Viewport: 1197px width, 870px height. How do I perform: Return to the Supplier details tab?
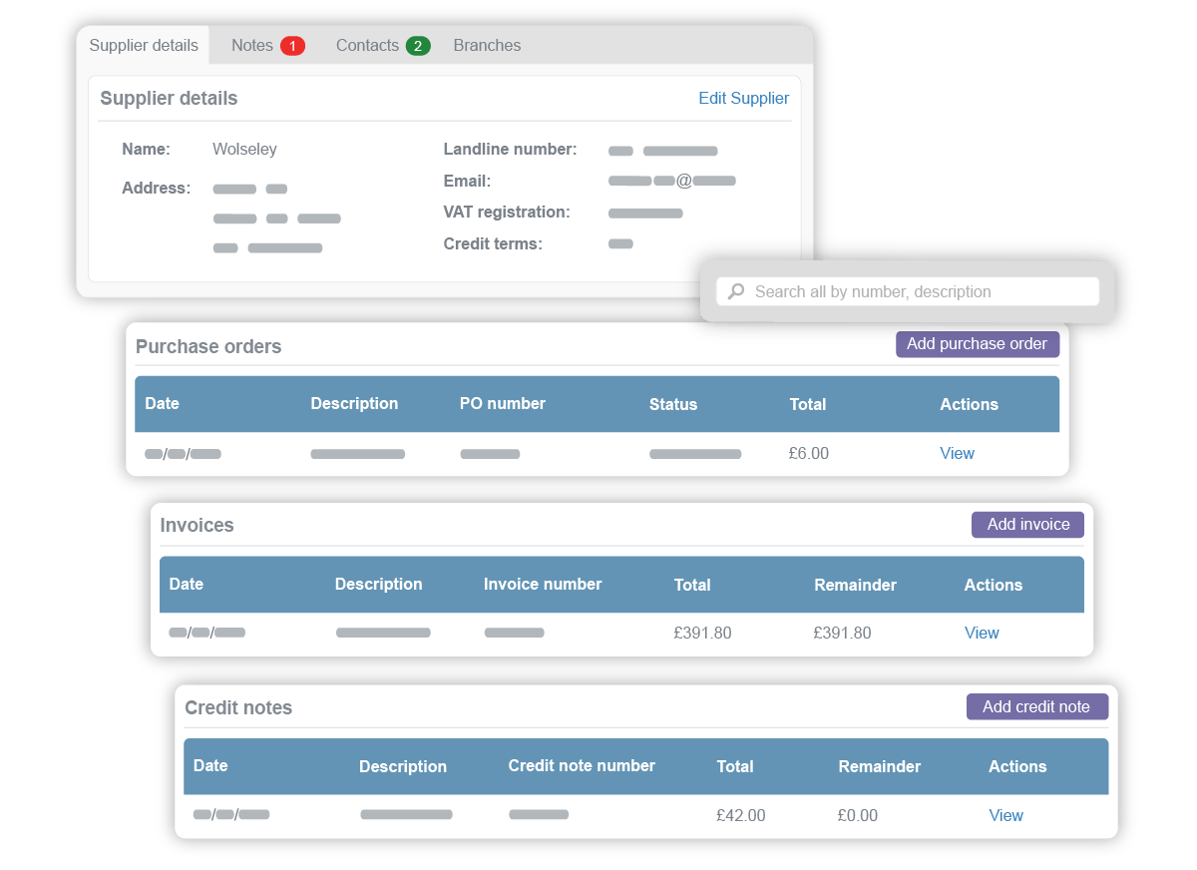click(143, 45)
